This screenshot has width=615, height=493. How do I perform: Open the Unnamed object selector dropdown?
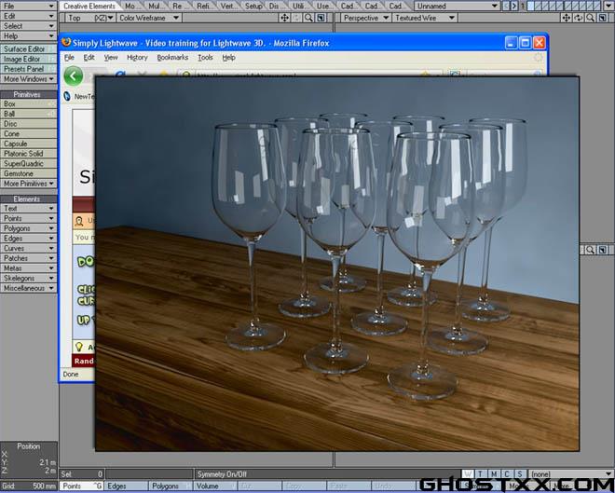[x=457, y=6]
